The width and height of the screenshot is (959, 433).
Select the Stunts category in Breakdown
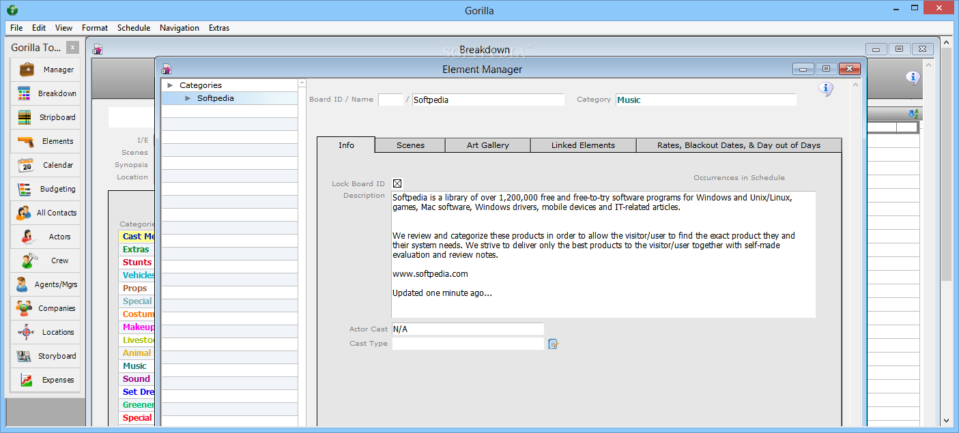coord(137,263)
